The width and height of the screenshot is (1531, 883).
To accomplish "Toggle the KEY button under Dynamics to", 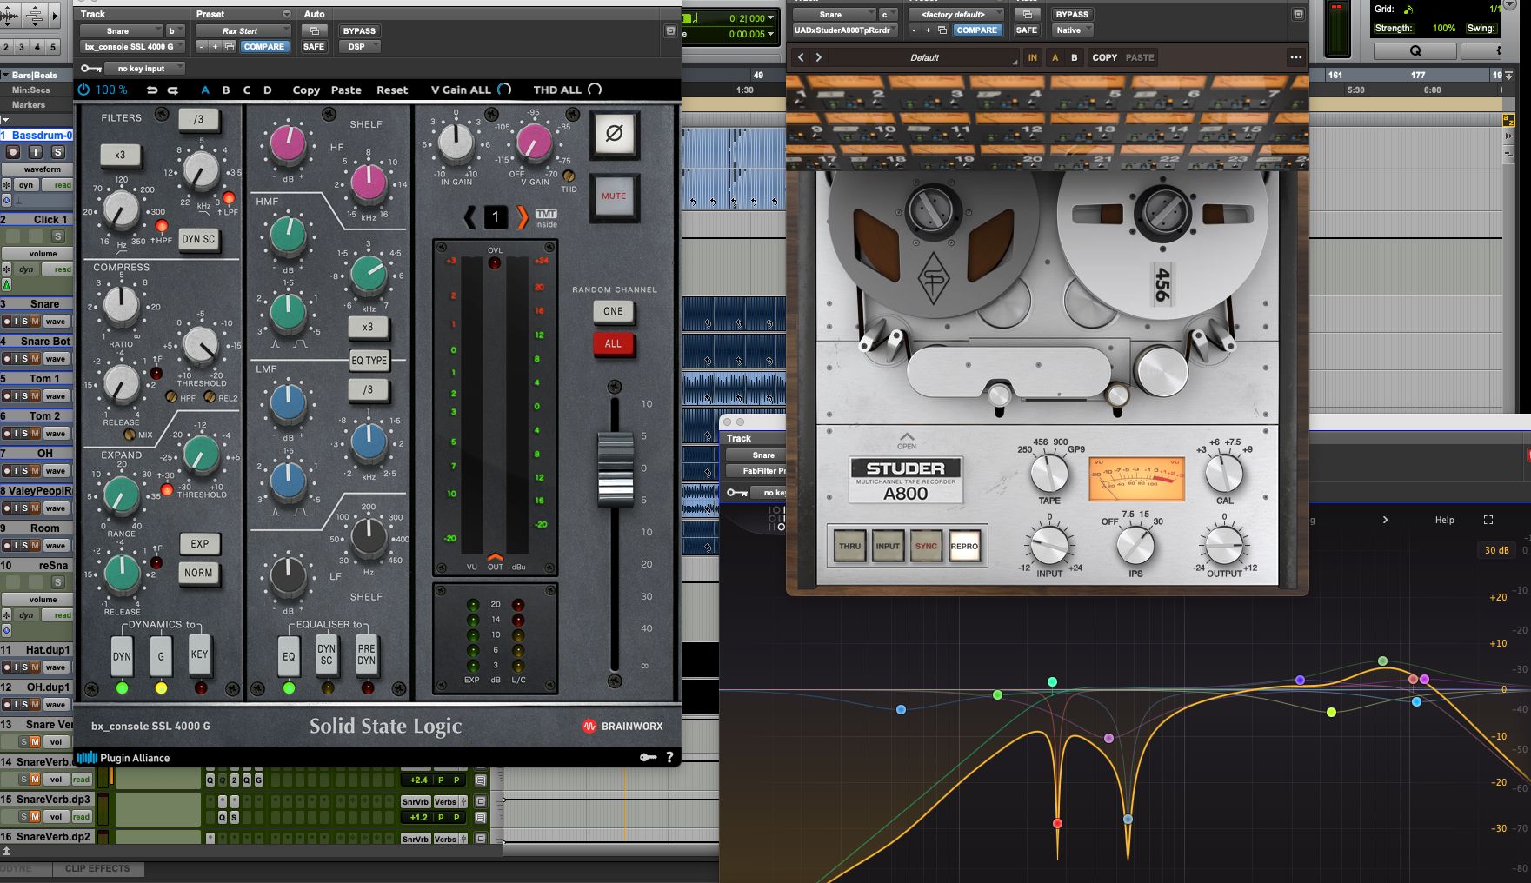I will tap(200, 655).
